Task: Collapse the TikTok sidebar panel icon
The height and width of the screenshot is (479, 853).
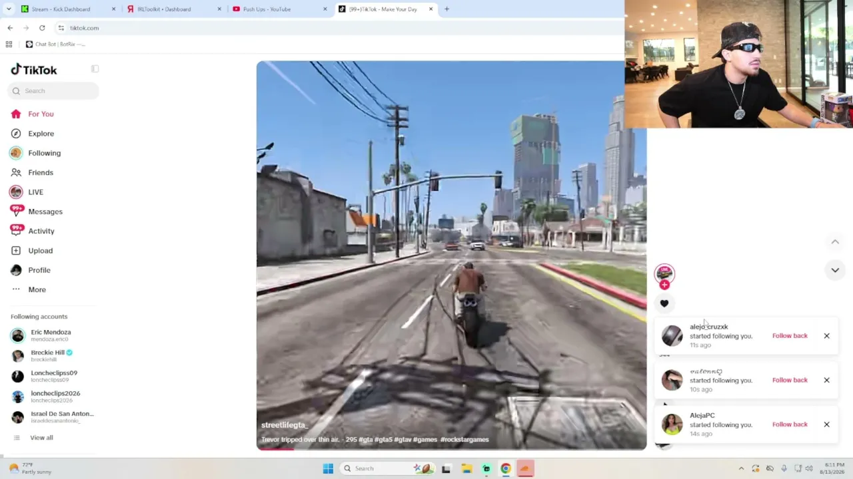Action: pos(95,69)
